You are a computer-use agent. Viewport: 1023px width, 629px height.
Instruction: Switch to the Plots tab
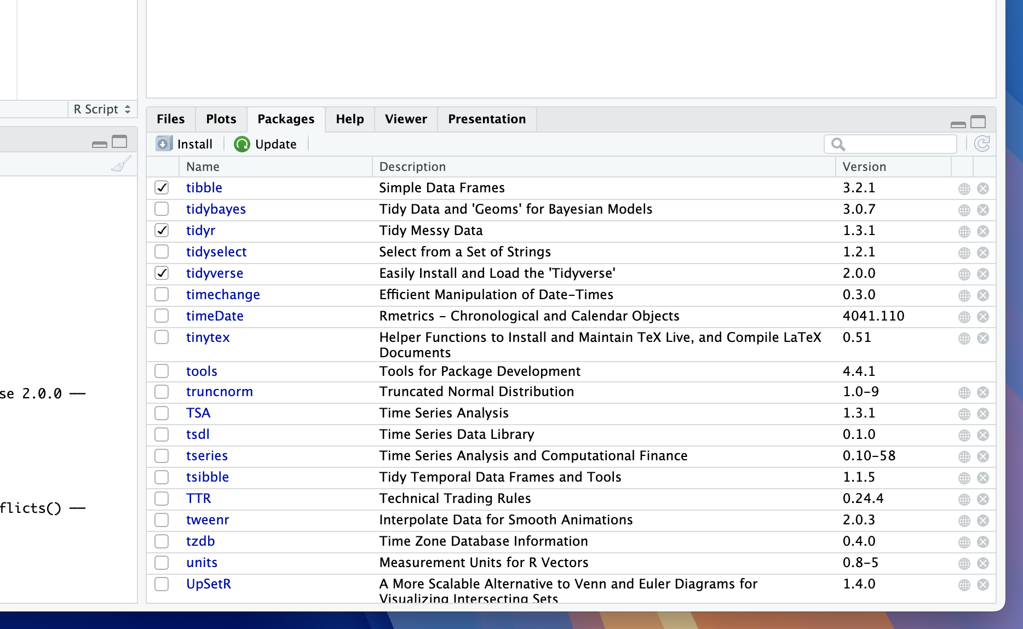(x=221, y=119)
